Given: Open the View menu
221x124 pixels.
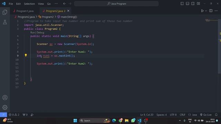Looking at the screenshot, I should click(41, 4).
